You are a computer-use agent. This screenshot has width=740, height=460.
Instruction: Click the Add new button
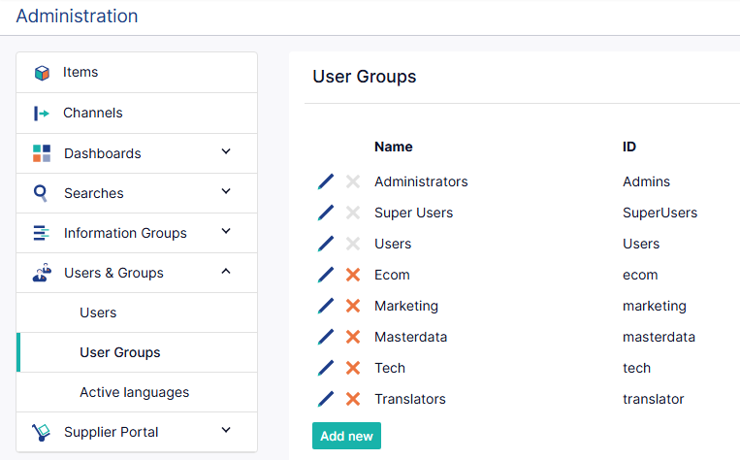(346, 436)
